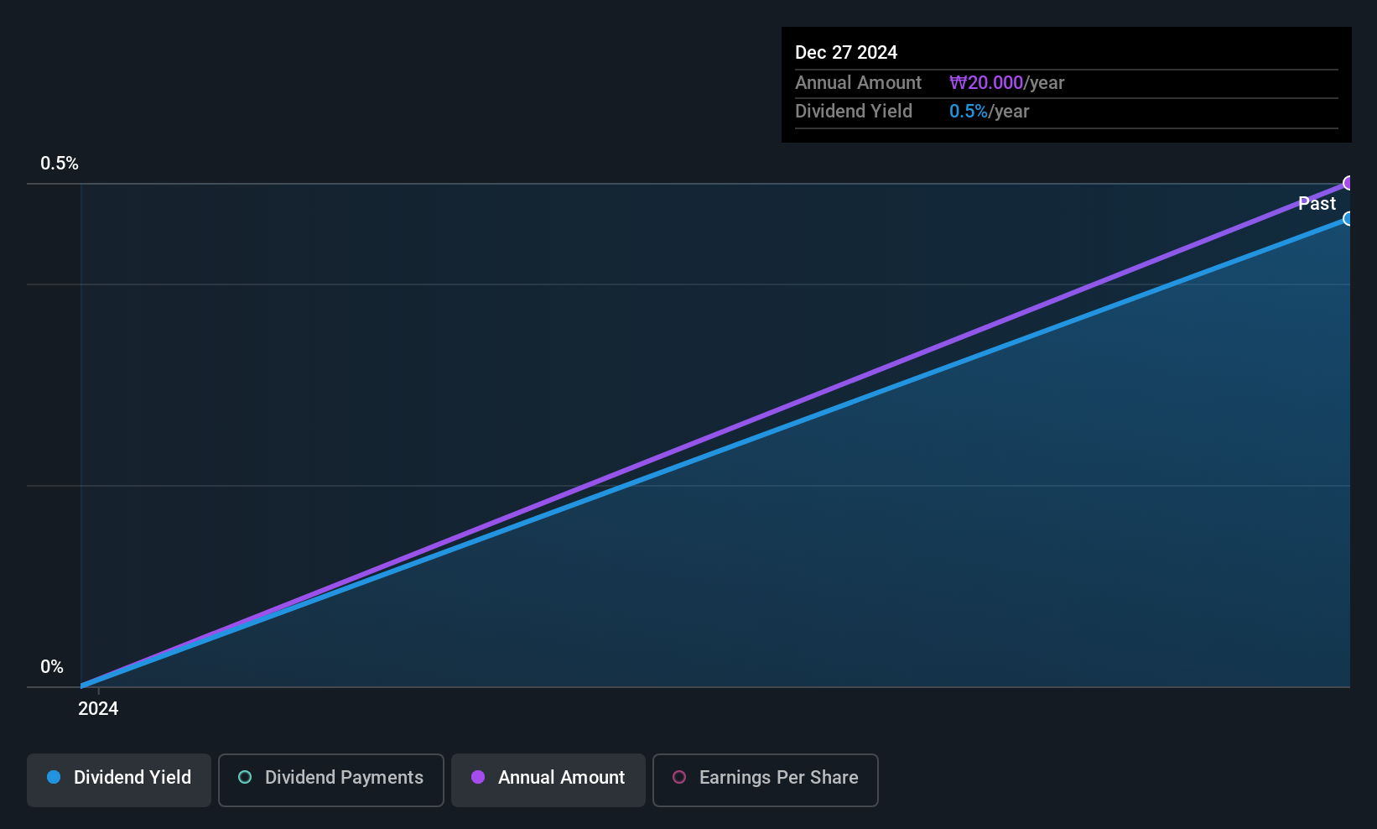Screen dimensions: 1377x829
Task: Click the ₩20.000/year annual amount value
Action: pos(1006,83)
